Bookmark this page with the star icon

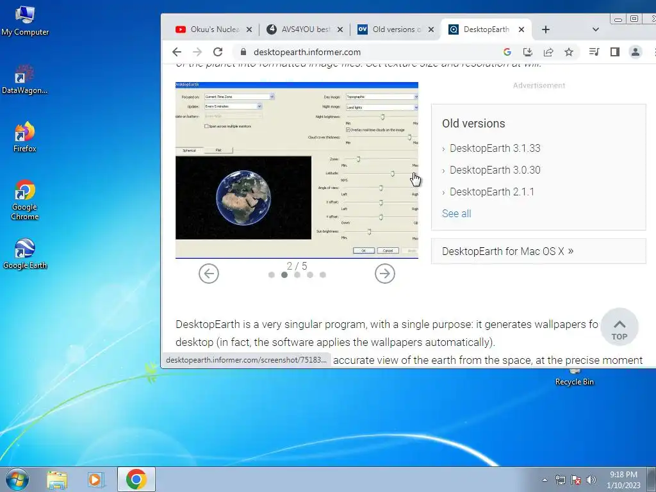click(x=569, y=52)
